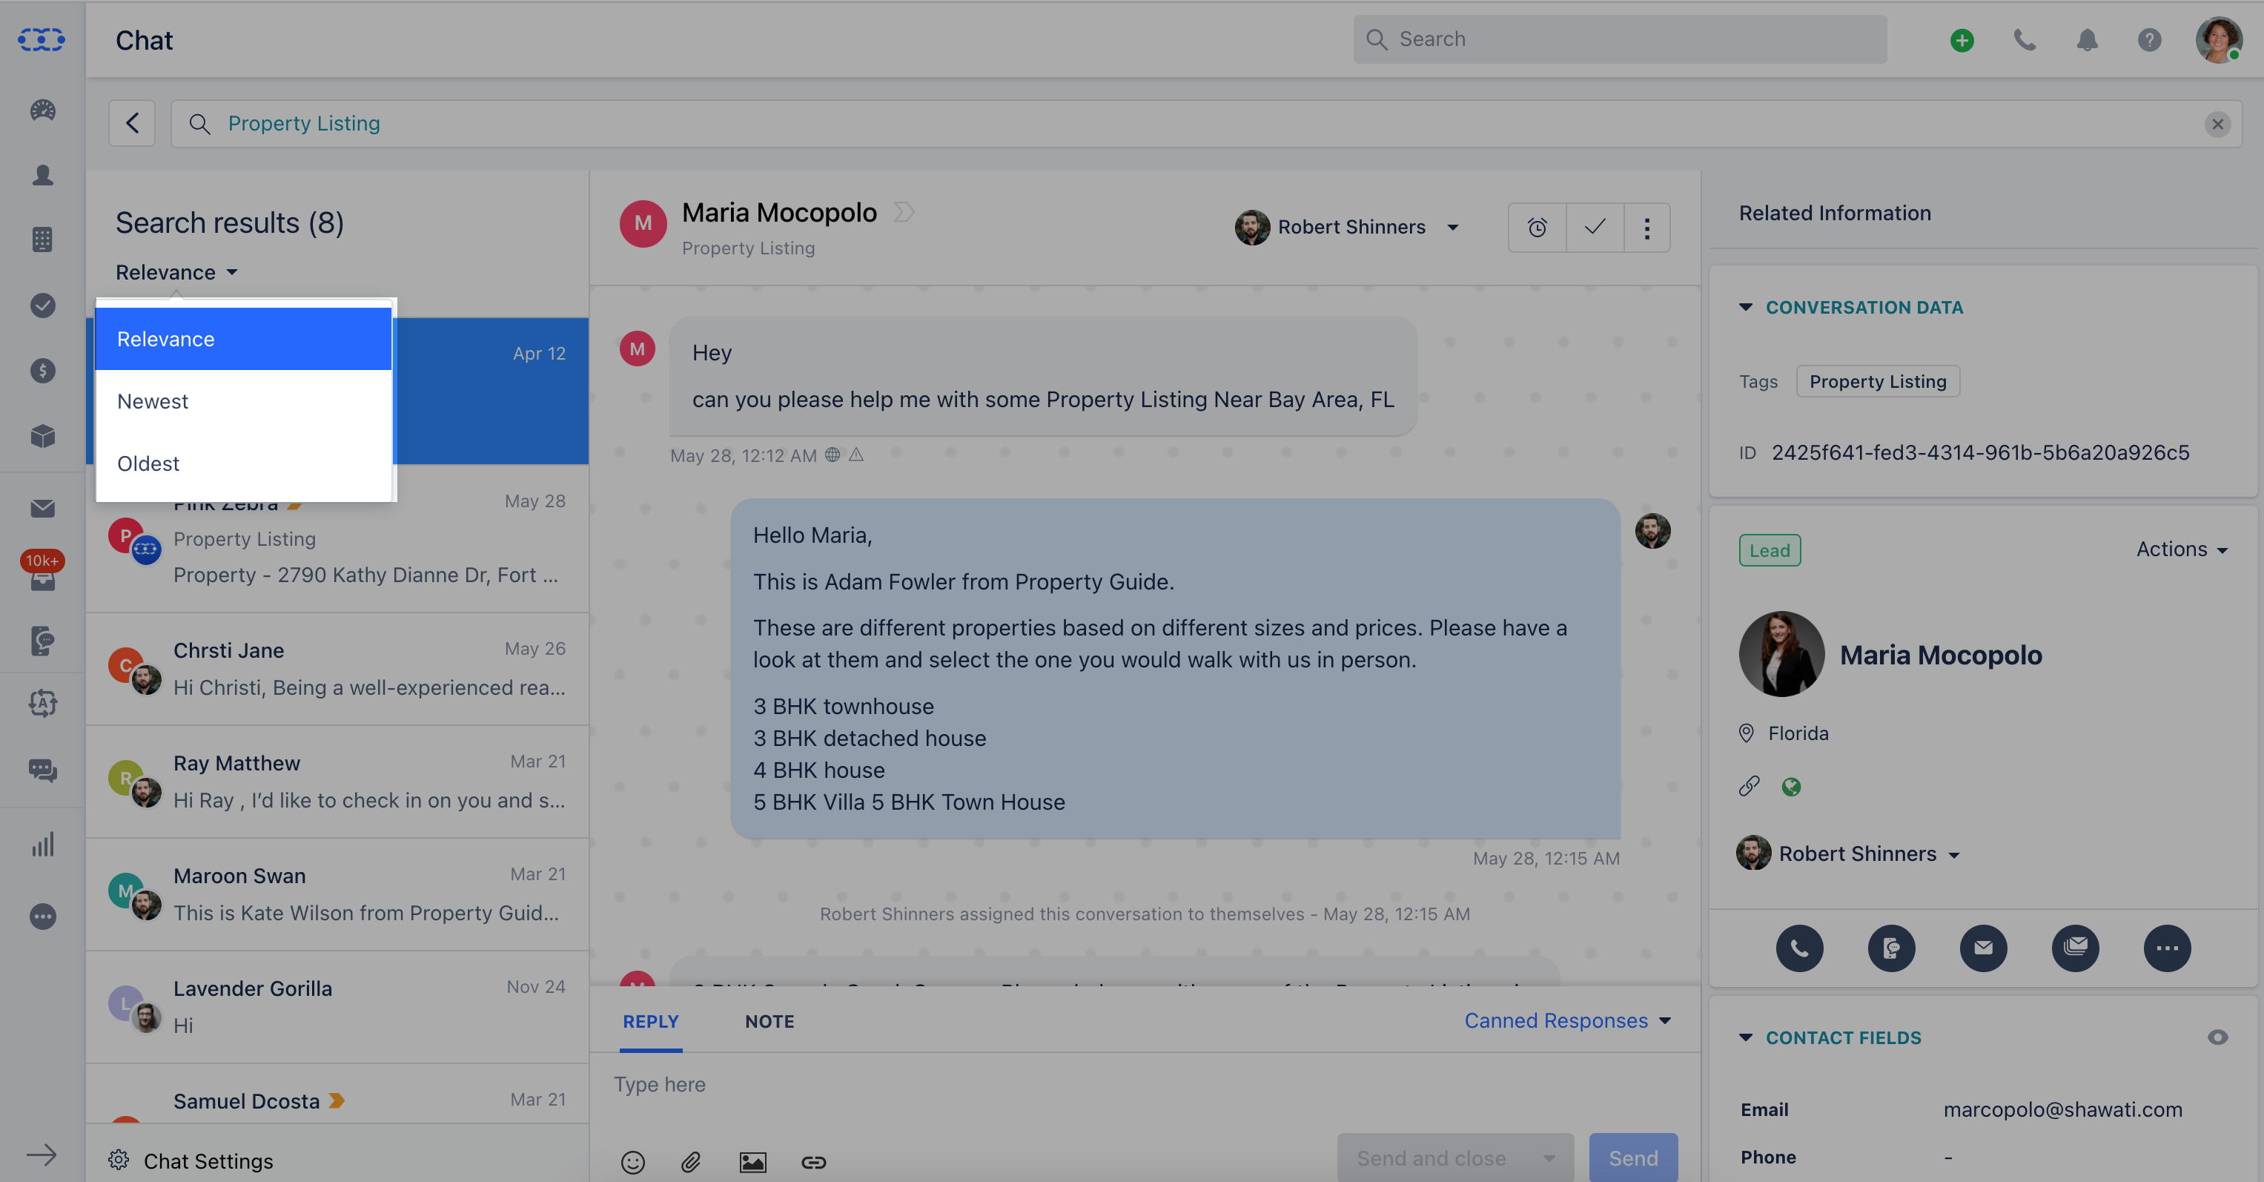Open Maroon Swan conversation result
This screenshot has width=2264, height=1182.
337,894
